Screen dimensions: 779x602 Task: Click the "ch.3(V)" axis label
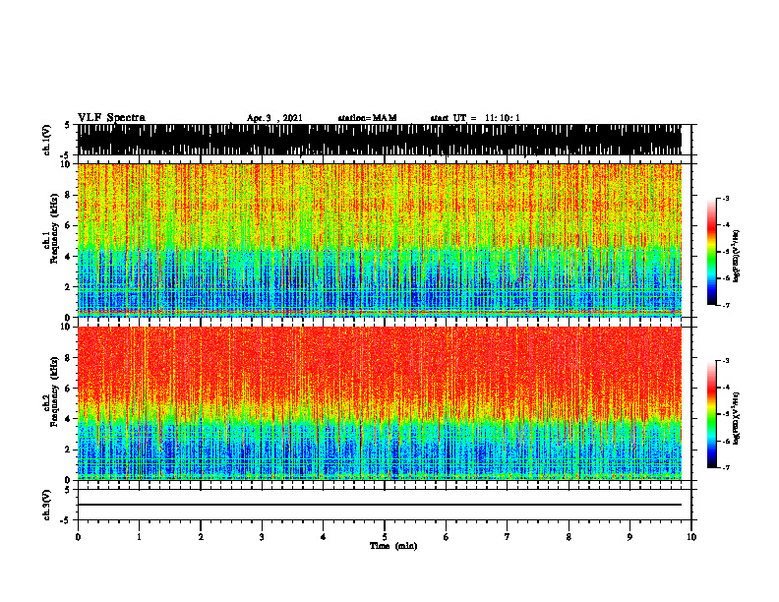(x=47, y=505)
